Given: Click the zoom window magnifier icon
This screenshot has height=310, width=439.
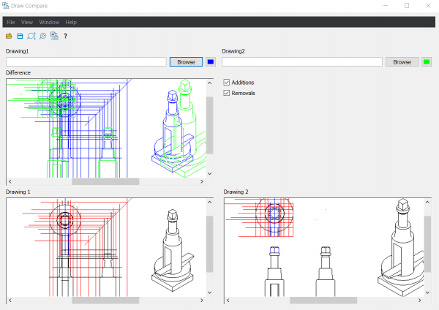Looking at the screenshot, I should point(42,36).
